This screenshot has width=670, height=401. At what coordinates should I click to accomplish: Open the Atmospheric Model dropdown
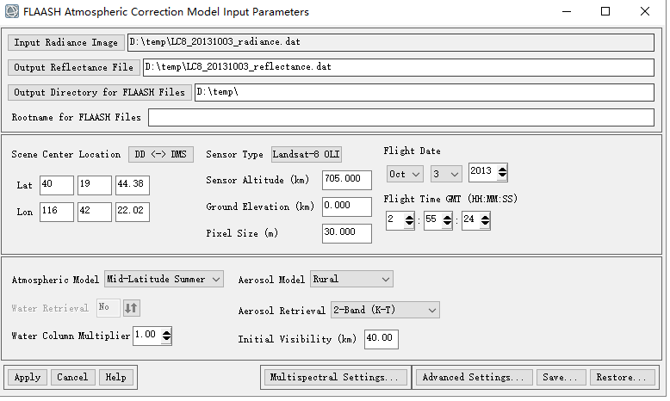(x=164, y=280)
